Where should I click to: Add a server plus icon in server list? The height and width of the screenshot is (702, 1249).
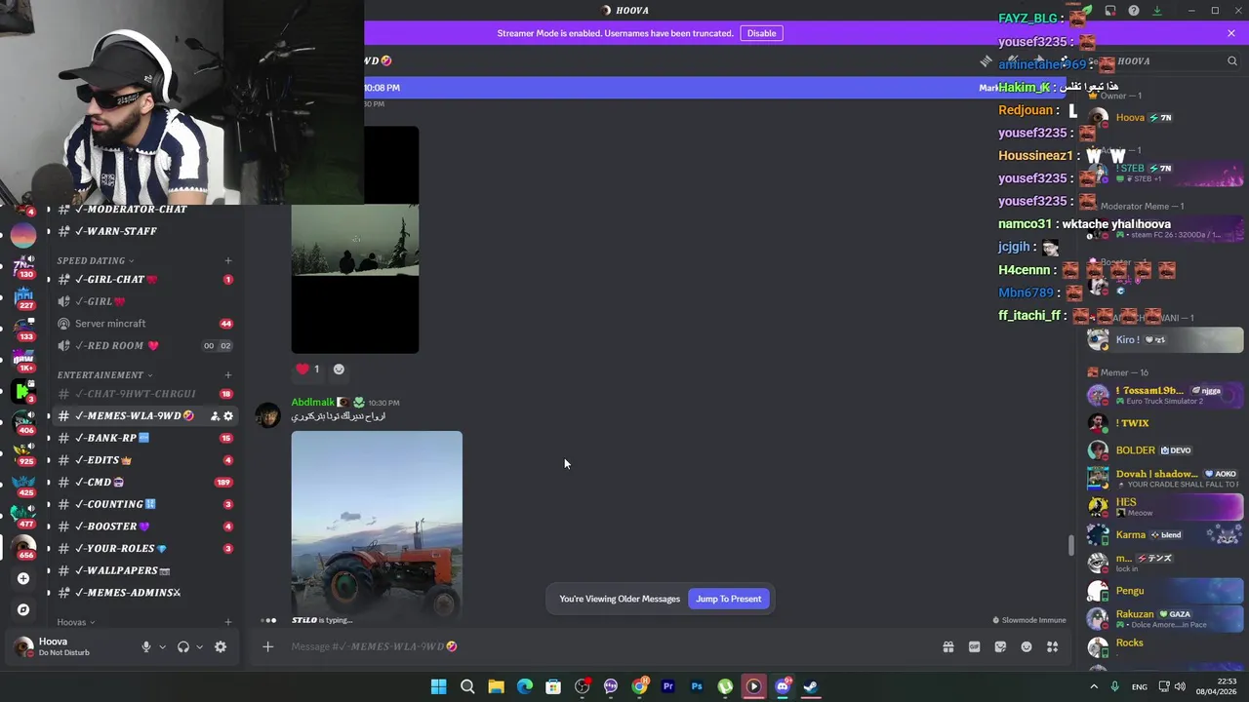[x=23, y=578]
